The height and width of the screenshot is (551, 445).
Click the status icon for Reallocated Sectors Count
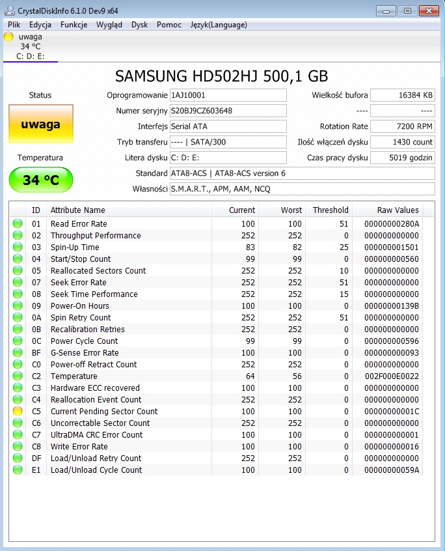(x=18, y=270)
